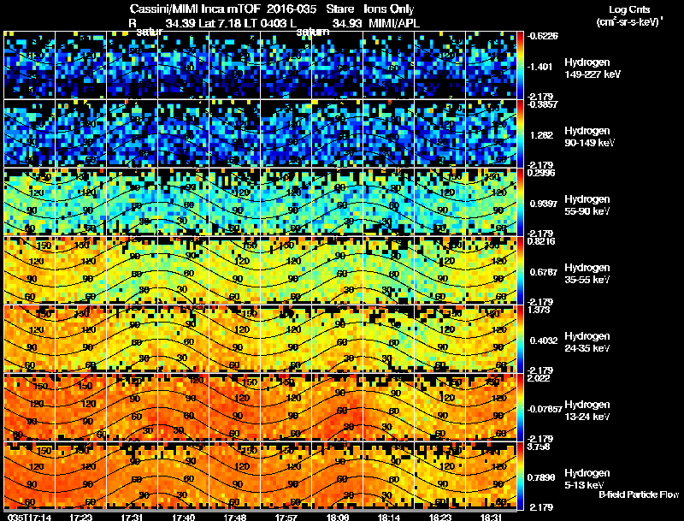Click the '17:31' time axis label
The height and width of the screenshot is (521, 684).
point(132,517)
